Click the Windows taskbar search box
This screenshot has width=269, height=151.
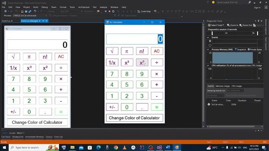[34, 147]
